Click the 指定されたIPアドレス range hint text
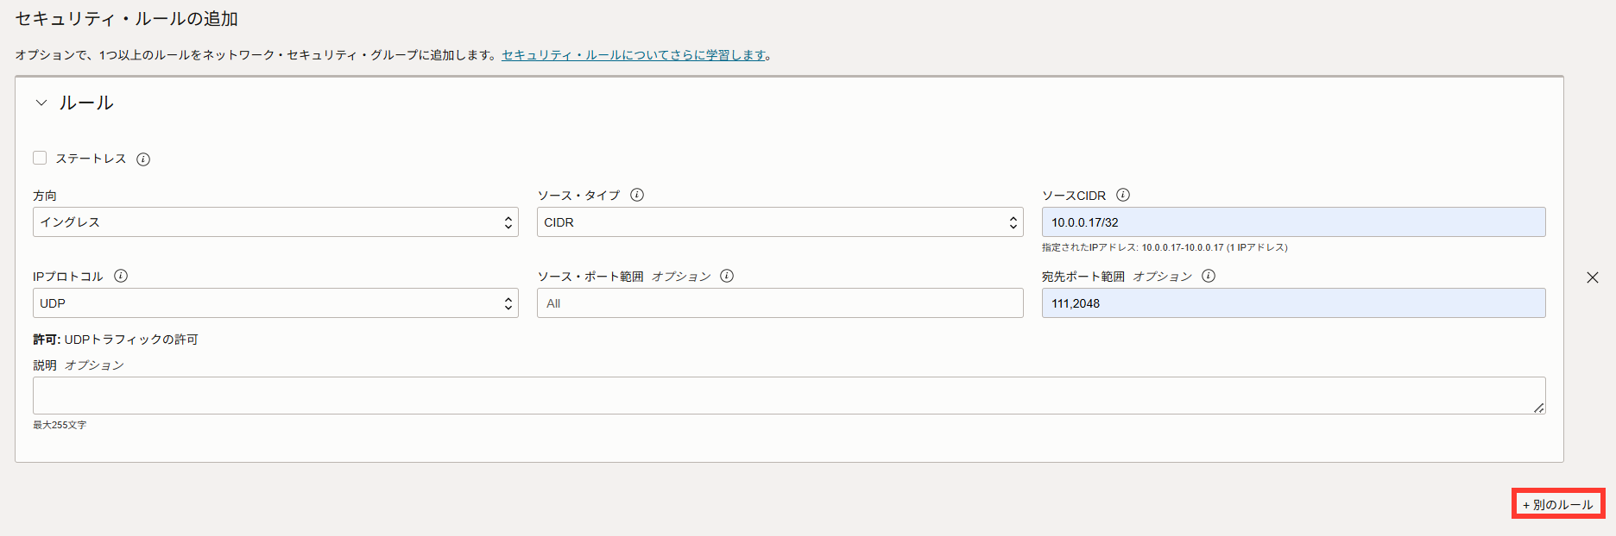The height and width of the screenshot is (536, 1616). point(1165,247)
